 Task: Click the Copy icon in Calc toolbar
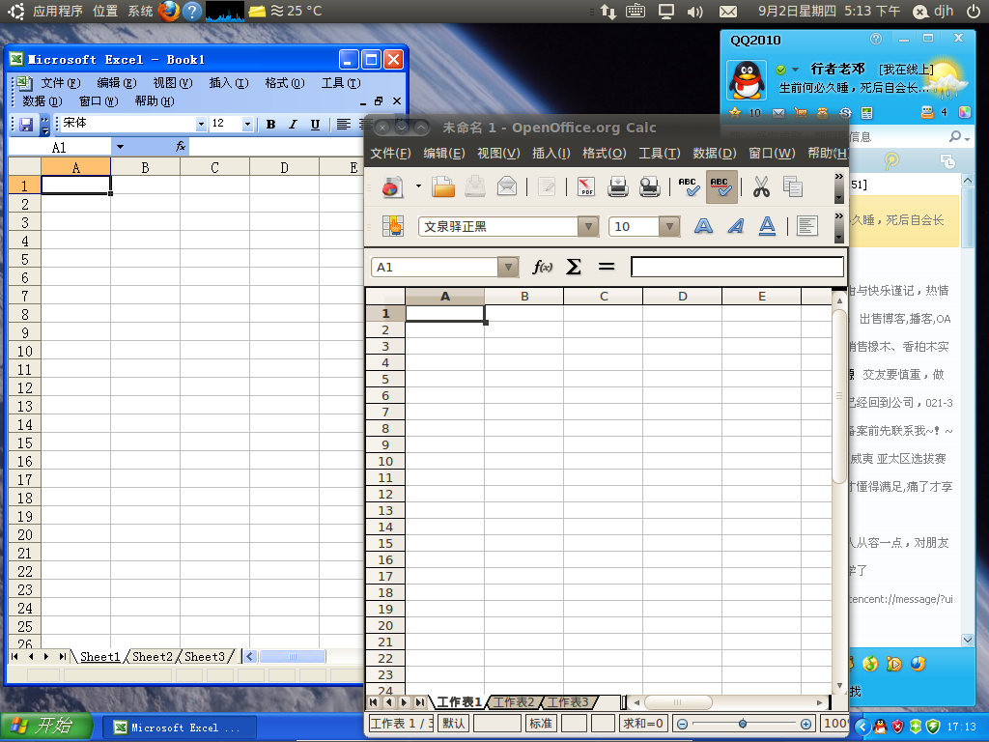(793, 186)
